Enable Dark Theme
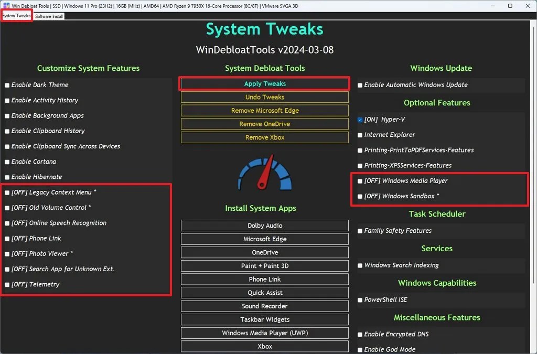 7,85
